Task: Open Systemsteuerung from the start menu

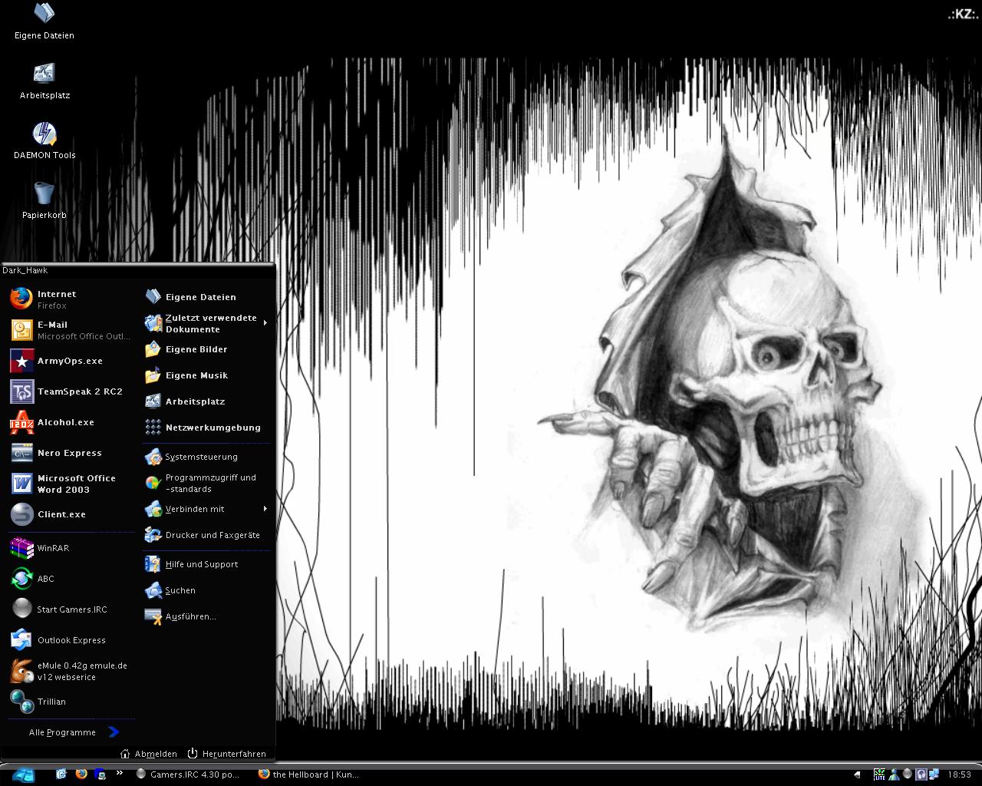Action: click(201, 457)
